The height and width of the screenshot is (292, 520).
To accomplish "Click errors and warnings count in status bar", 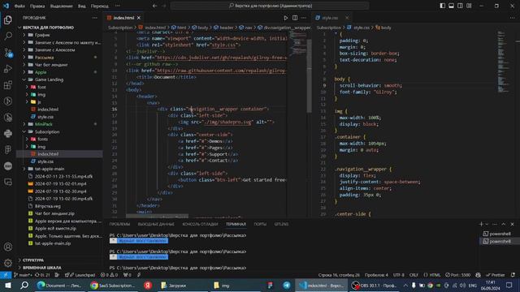I will pyautogui.click(x=109, y=275).
